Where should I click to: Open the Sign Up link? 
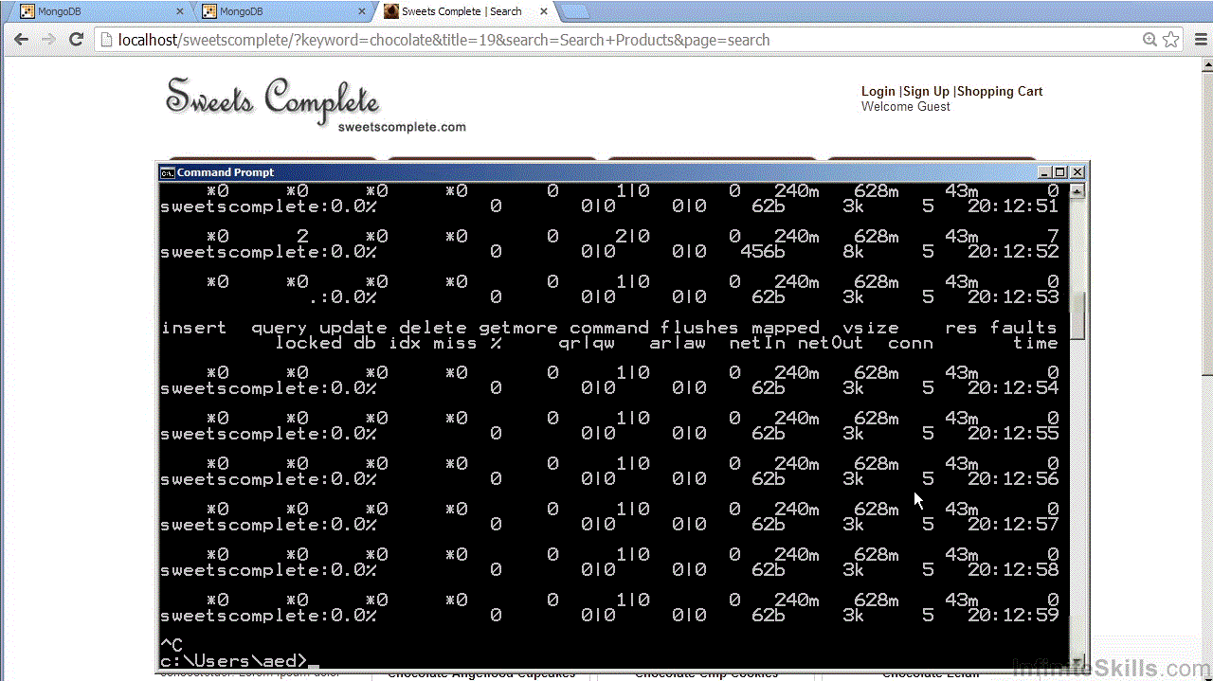[926, 91]
